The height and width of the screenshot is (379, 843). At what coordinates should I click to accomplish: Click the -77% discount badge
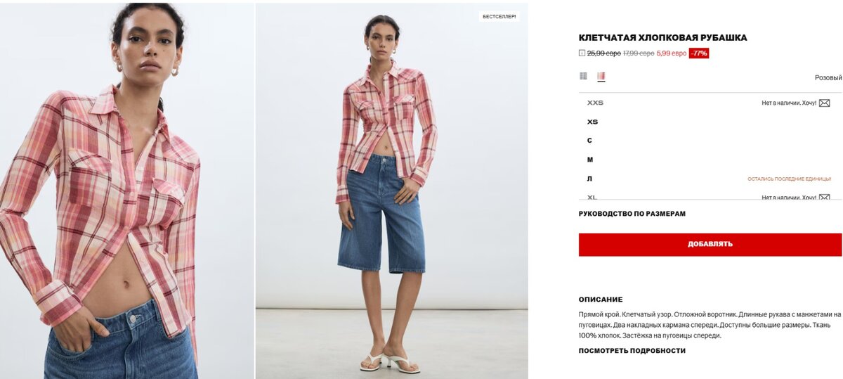click(699, 53)
